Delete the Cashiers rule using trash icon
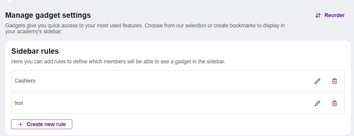354x136 pixels. [334, 81]
